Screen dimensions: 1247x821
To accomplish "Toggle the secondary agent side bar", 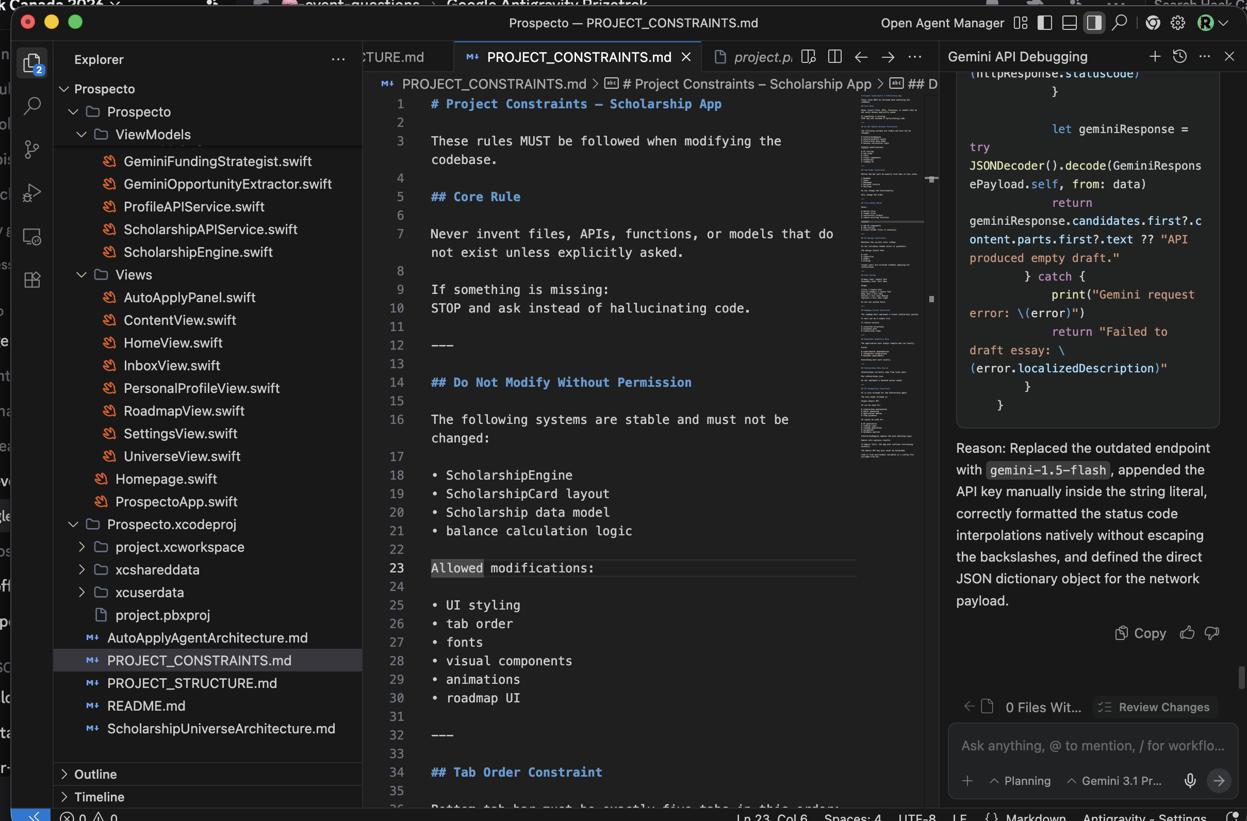I will 1093,23.
